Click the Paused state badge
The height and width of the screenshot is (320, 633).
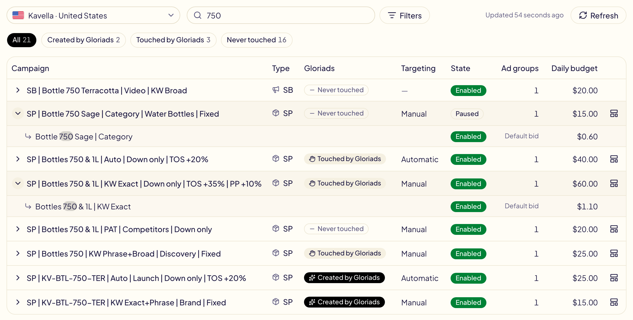467,114
